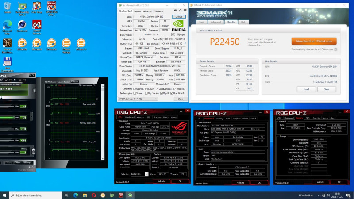
Task: Open Help tab in 3DMark 11
Action: click(x=243, y=22)
